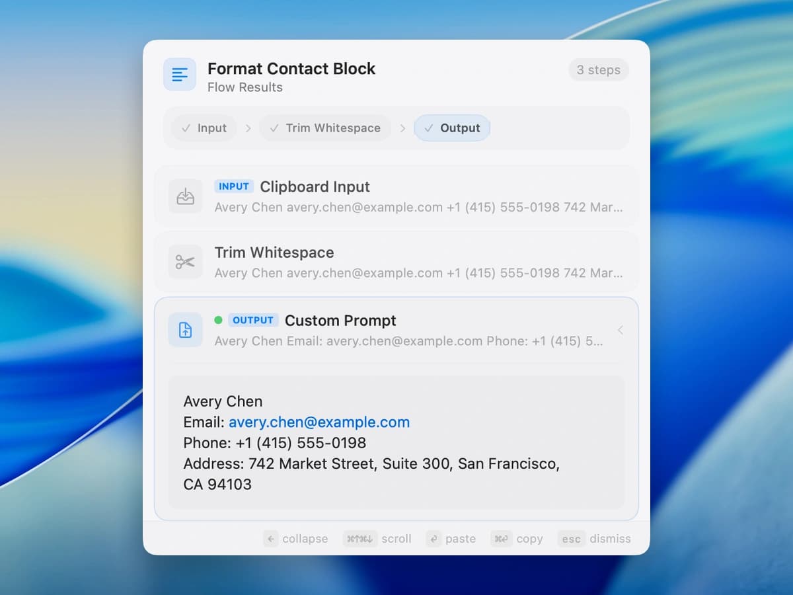This screenshot has width=793, height=595.
Task: Open the Clipboard Input step row
Action: point(397,196)
